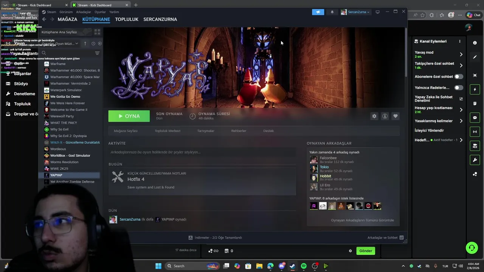Open the Steam menu
The height and width of the screenshot is (272, 484).
click(51, 12)
